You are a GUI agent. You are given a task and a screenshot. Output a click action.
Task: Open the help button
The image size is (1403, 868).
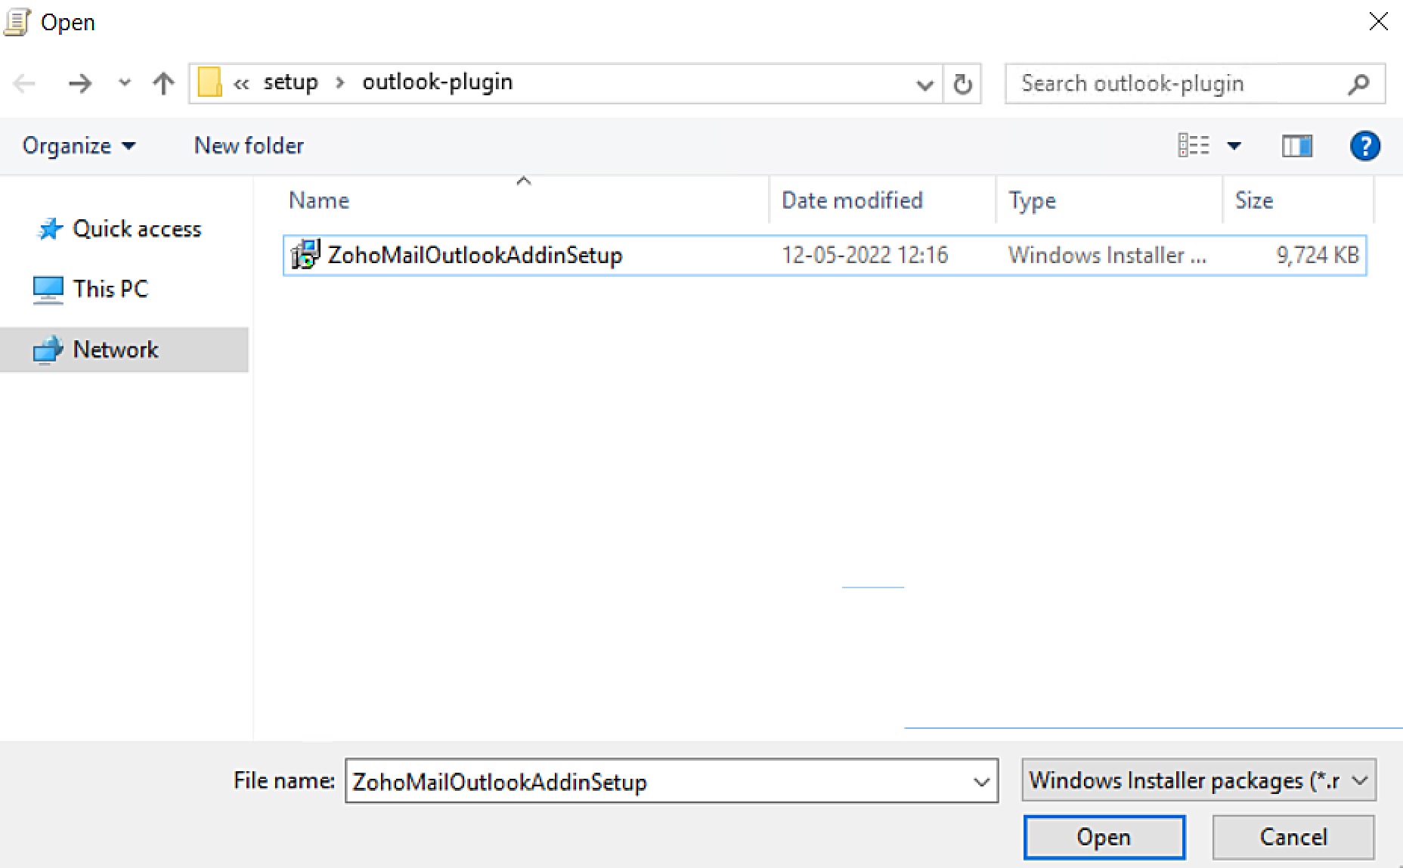(1365, 146)
